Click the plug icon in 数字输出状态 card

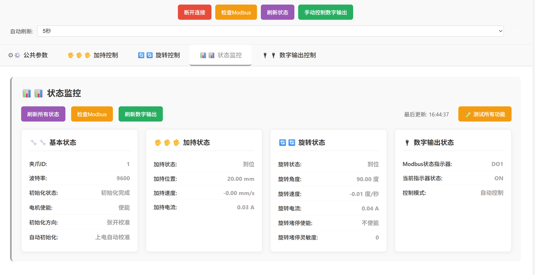pyautogui.click(x=407, y=142)
